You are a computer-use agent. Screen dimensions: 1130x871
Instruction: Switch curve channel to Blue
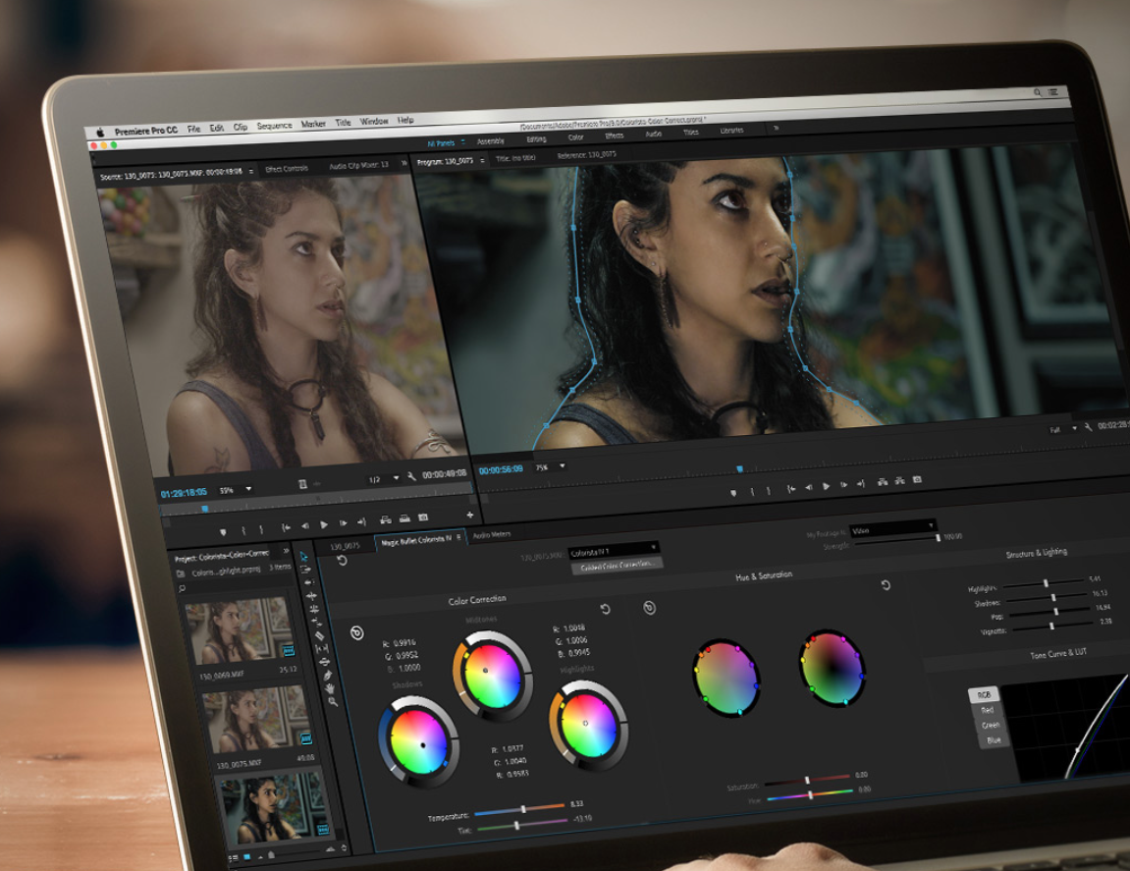pyautogui.click(x=994, y=739)
